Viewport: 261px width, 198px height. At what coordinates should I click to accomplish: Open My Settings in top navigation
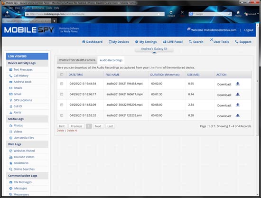[146, 42]
